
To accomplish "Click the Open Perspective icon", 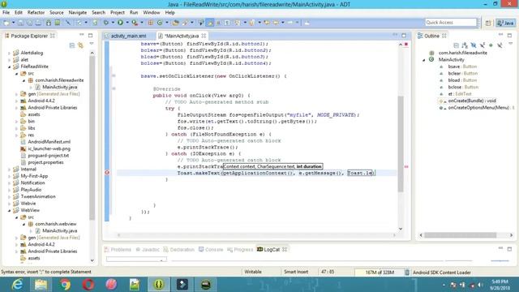I will (488, 23).
